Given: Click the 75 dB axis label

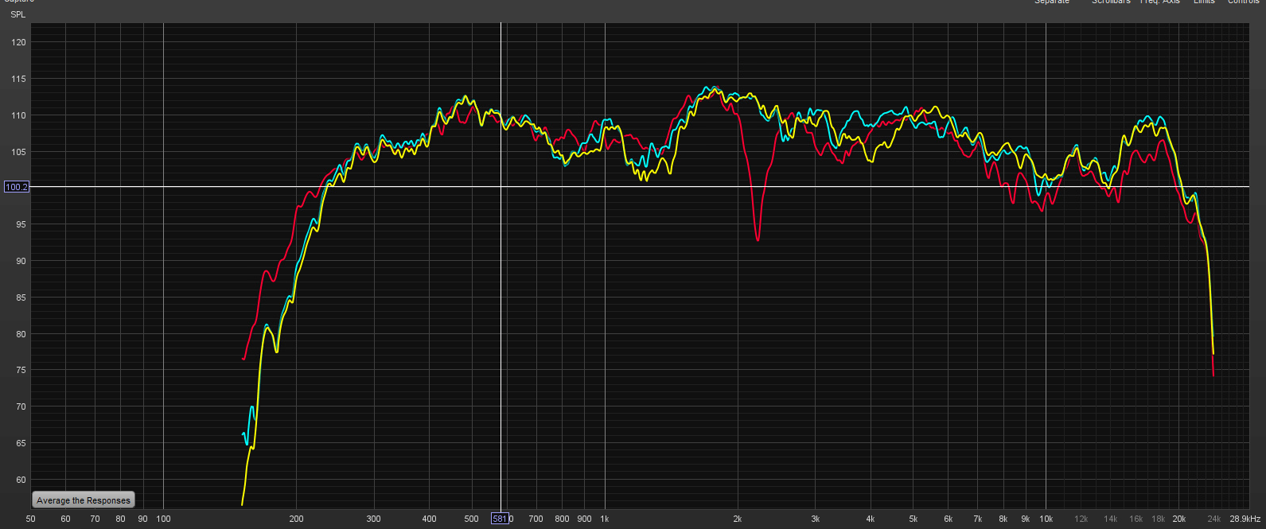Looking at the screenshot, I should [x=21, y=370].
